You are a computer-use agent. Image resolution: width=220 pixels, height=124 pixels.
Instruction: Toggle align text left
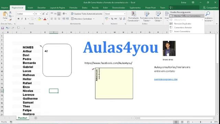pyautogui.click(x=52, y=19)
